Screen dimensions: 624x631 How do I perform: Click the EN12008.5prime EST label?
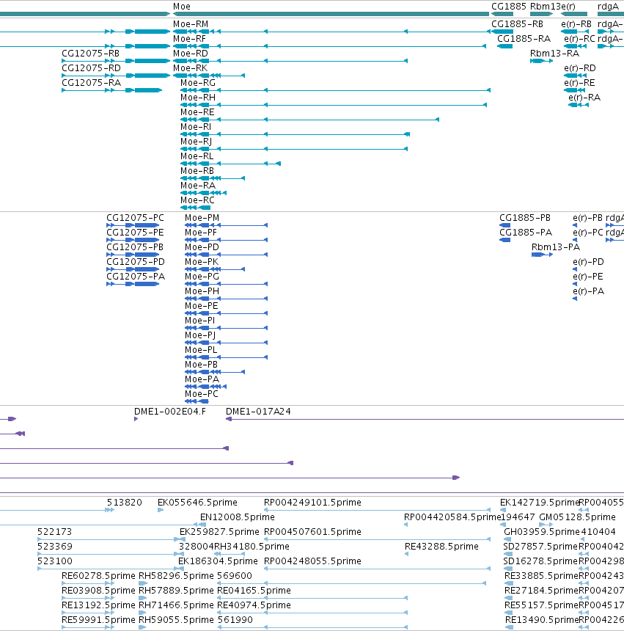click(x=238, y=517)
